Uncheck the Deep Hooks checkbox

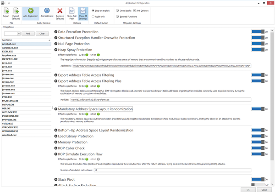coord(118,10)
